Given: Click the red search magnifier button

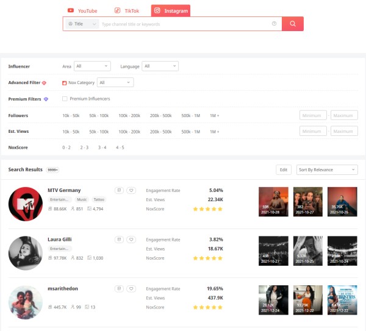Looking at the screenshot, I should coord(293,24).
